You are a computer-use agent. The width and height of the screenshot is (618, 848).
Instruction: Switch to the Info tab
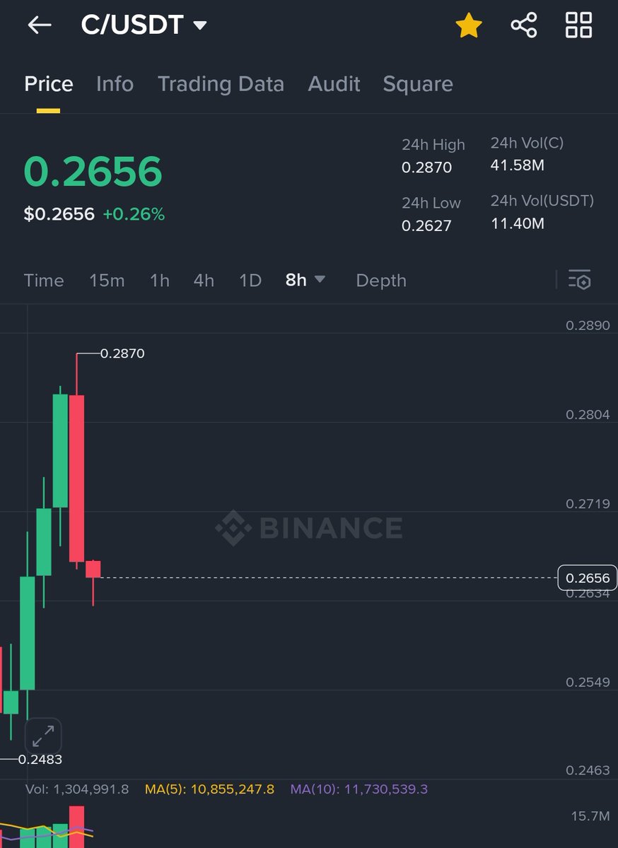click(115, 84)
